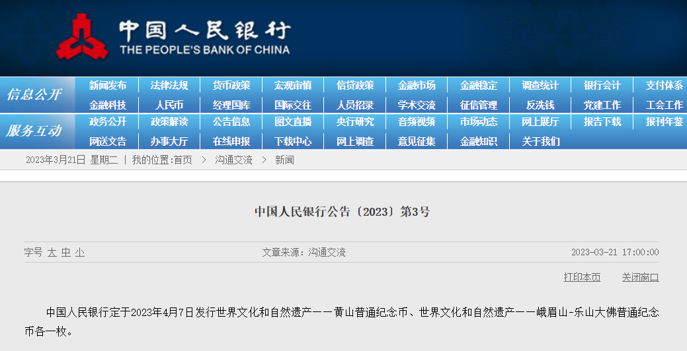Click THE PEOPLE'S BANK OF CHINA banner text
Viewport: 687px width, 351px height.
tap(205, 50)
